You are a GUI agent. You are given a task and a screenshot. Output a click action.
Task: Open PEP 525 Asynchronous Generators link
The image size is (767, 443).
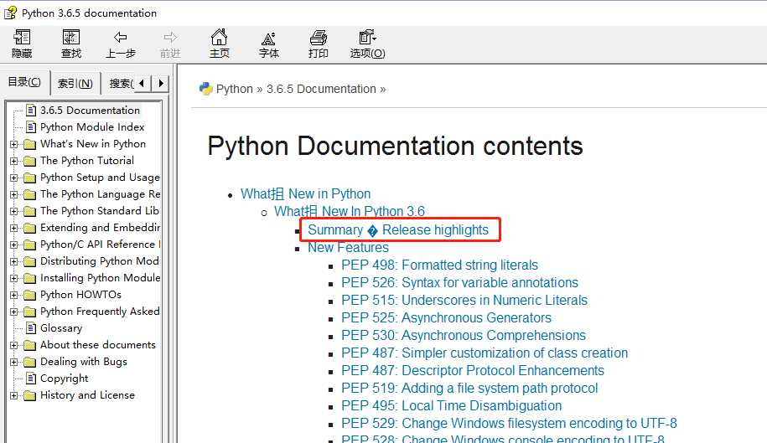(446, 317)
